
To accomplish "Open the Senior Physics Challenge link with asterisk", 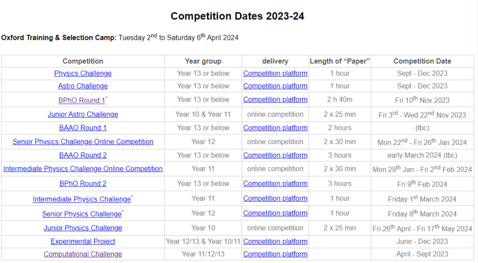I will (82, 214).
